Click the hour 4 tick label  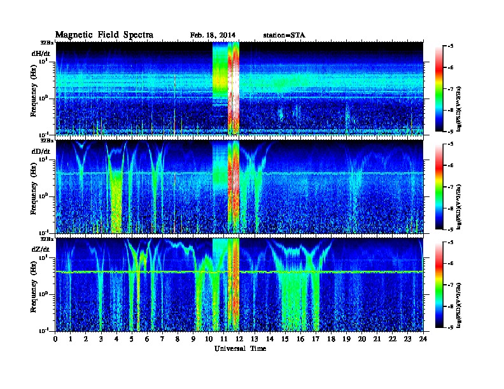click(x=116, y=339)
